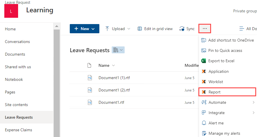Expand the New button dropdown
257x137 pixels.
click(x=93, y=29)
